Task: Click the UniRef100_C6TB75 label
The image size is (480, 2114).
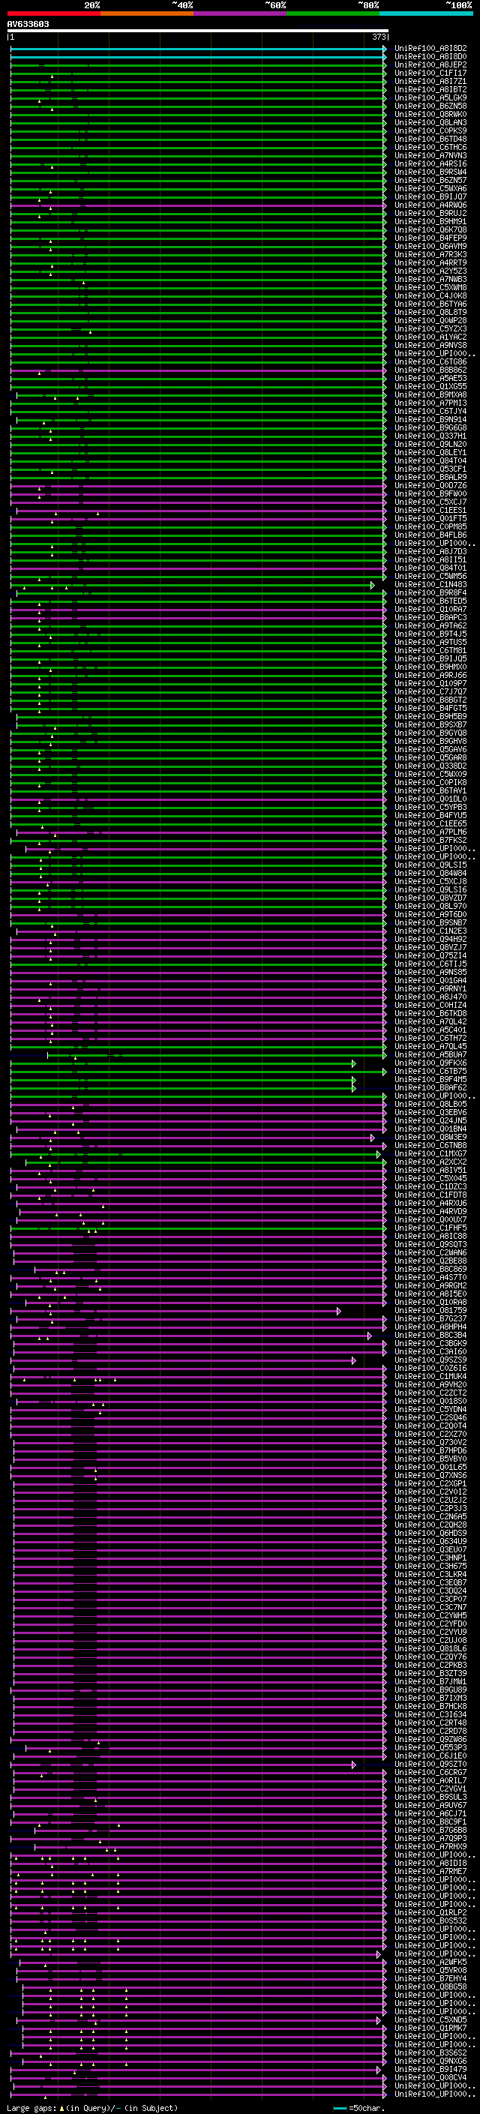Action: [430, 1072]
